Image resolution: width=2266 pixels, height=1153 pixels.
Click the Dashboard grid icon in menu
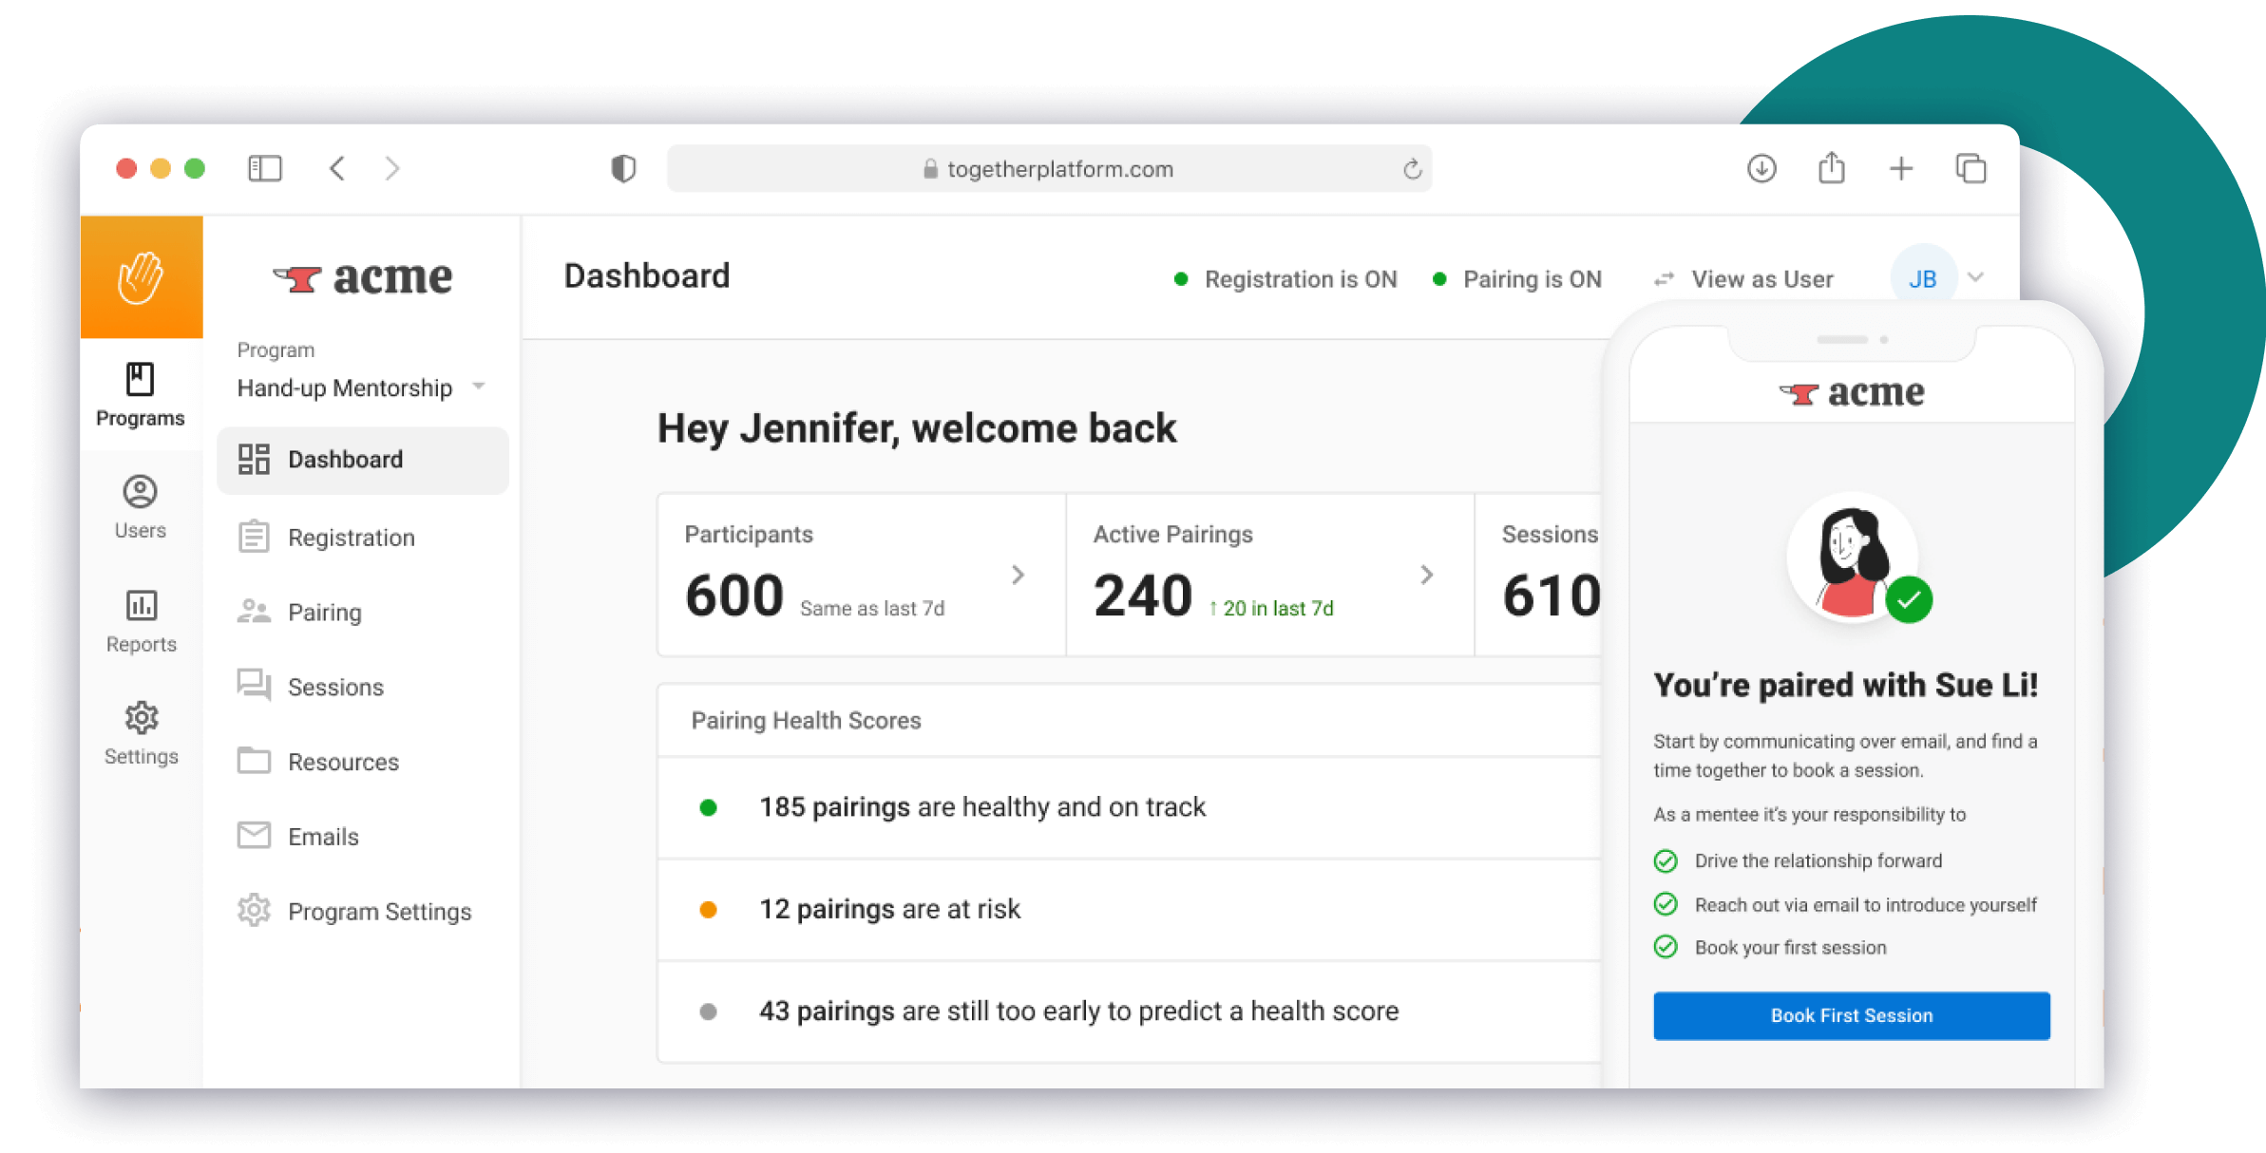tap(254, 459)
